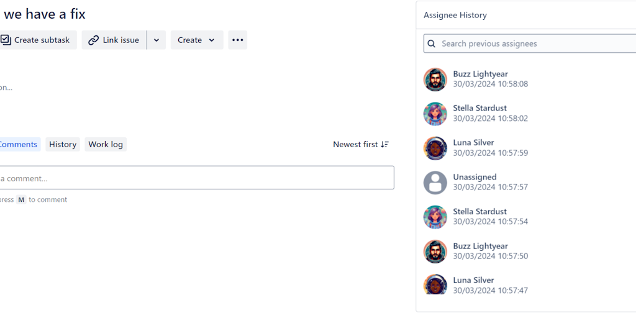Click the topmost Buzz Lightyear avatar
The height and width of the screenshot is (318, 636).
tap(435, 79)
